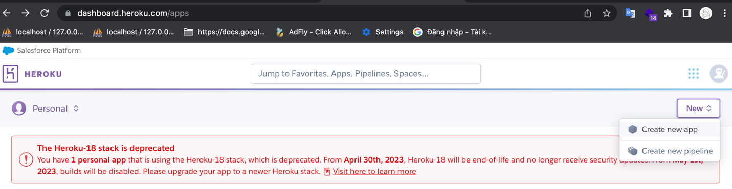Reload the Heroku dashboard page

tap(45, 13)
